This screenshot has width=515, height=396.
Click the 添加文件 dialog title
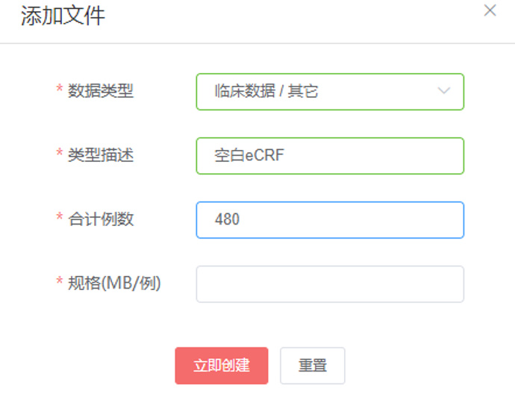63,16
